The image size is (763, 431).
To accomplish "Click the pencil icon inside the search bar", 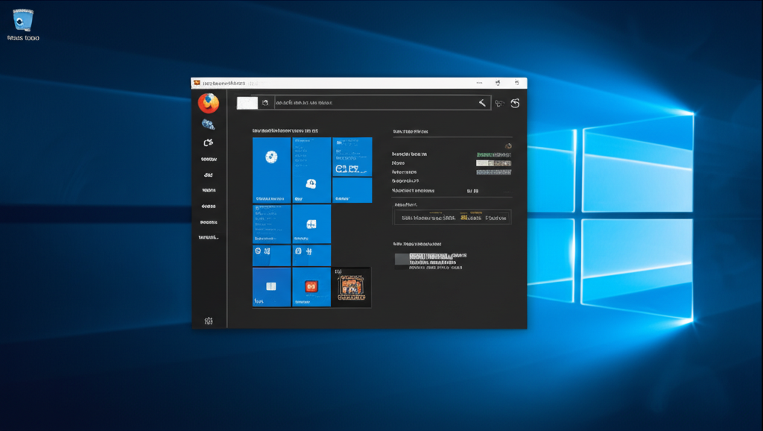I will pyautogui.click(x=482, y=103).
